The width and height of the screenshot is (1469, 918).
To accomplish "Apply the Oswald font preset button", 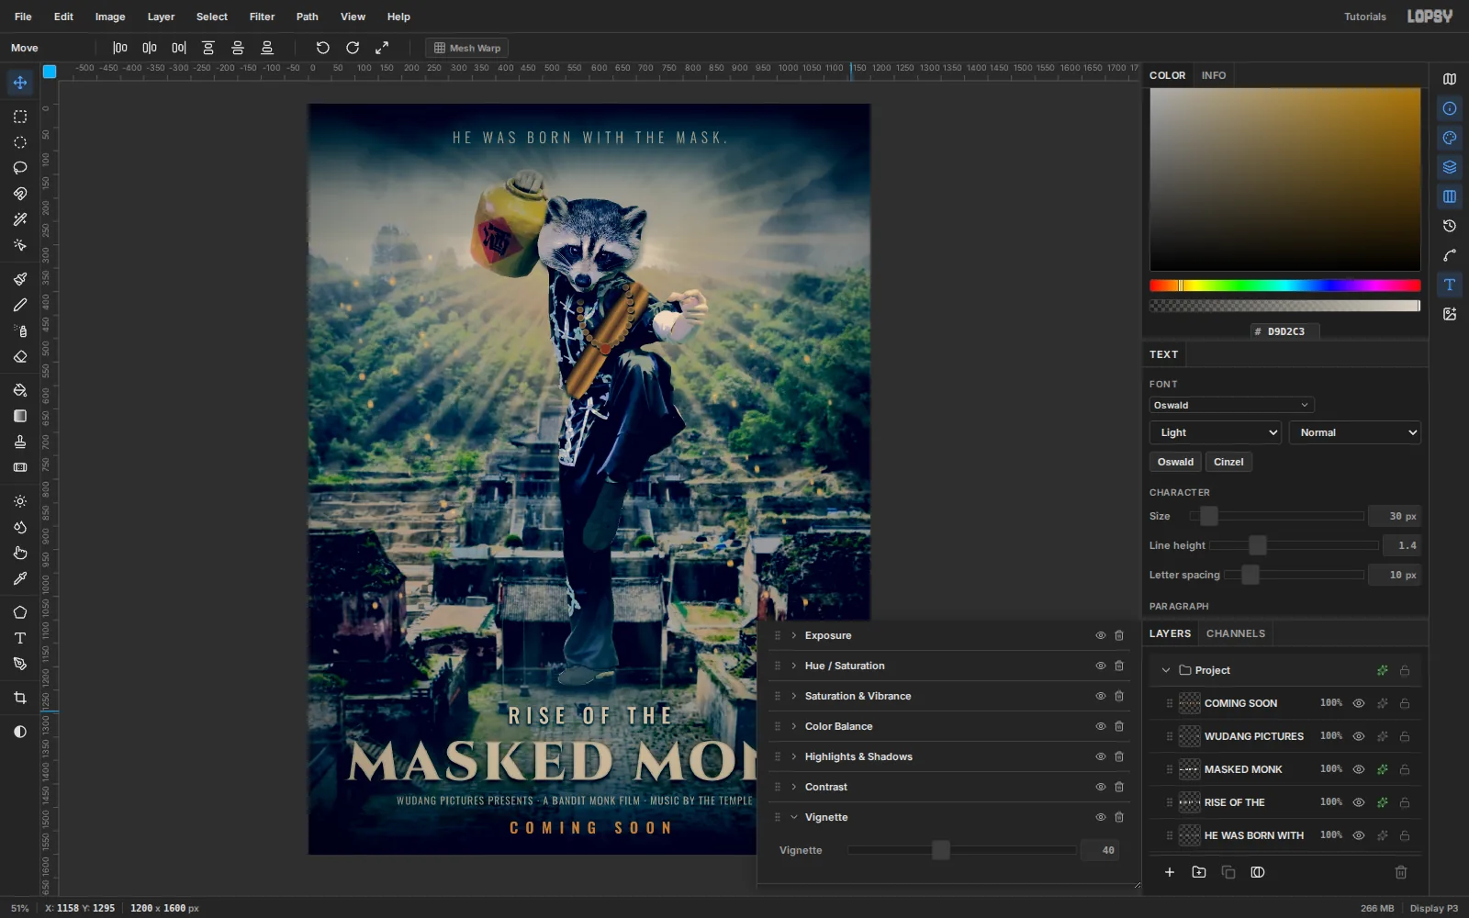I will point(1175,462).
